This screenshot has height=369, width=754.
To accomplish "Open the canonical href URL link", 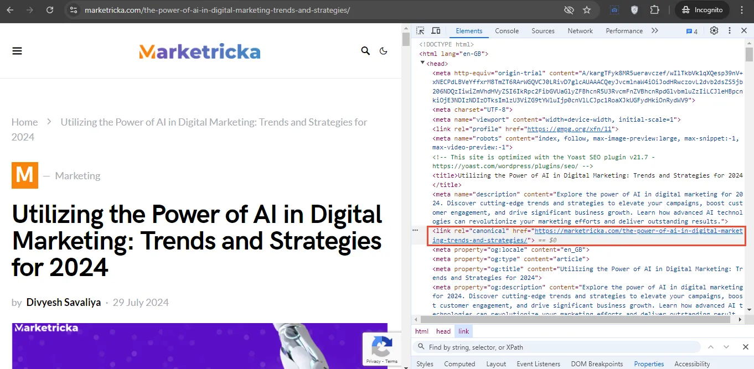I will (586, 236).
